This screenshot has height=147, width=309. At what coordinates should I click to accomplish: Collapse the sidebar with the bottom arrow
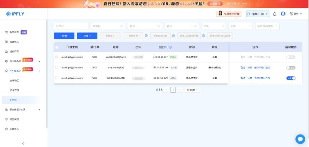click(x=23, y=144)
